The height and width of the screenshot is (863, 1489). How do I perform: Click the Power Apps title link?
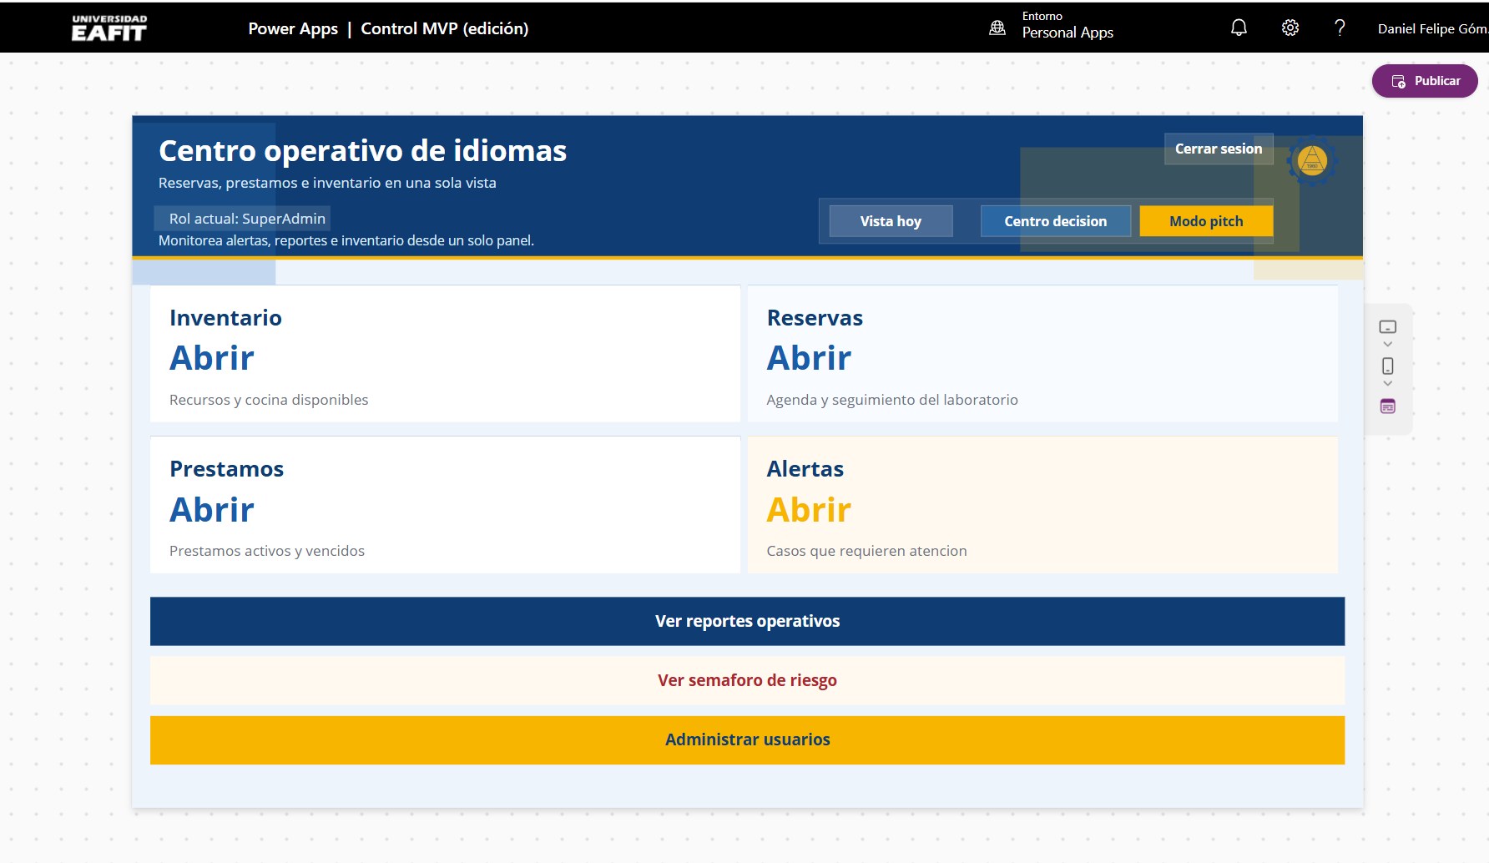coord(293,28)
